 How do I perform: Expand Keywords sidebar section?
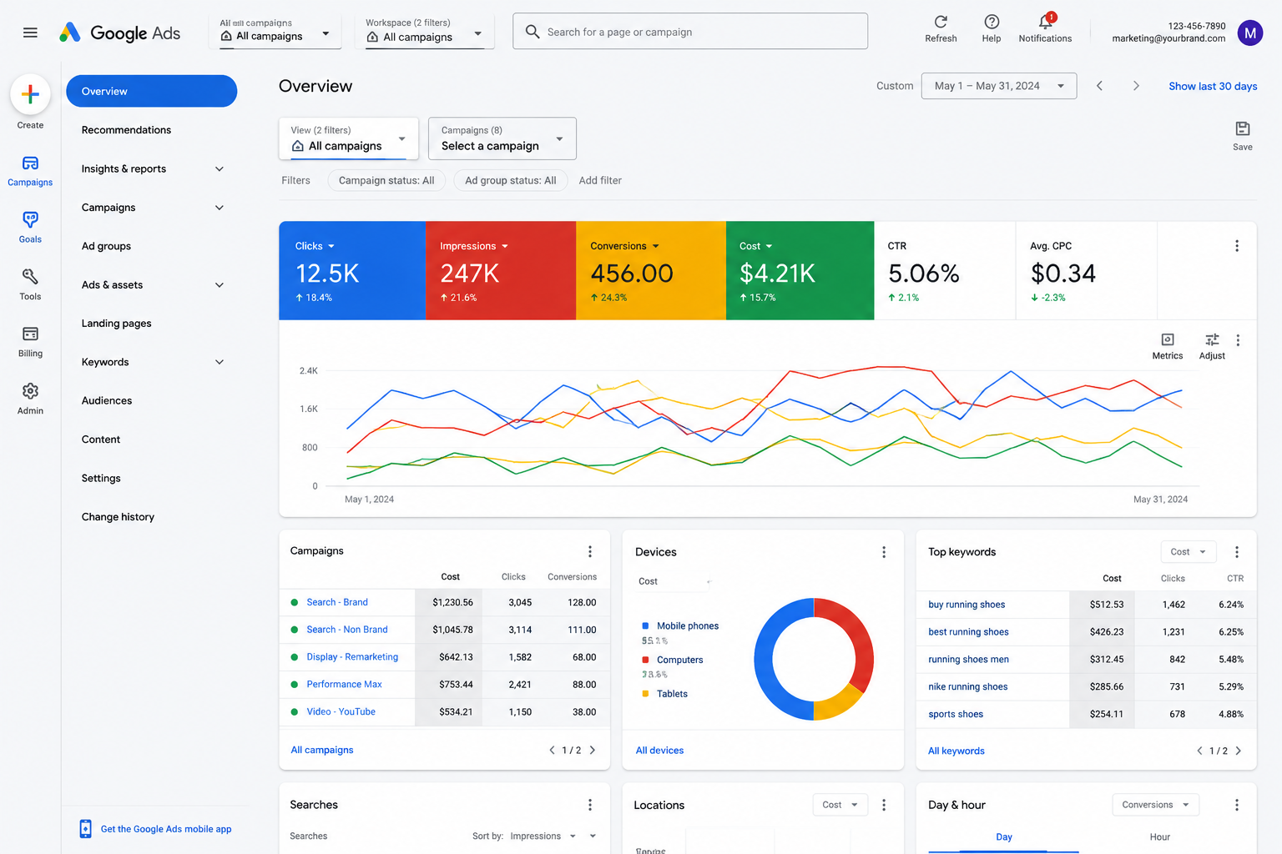[x=220, y=362]
